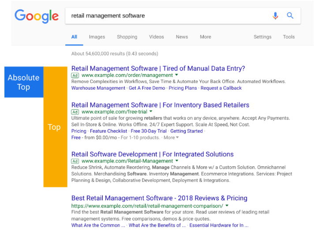Expand dropdown arrow after example.com/free-trial
The width and height of the screenshot is (319, 233).
[x=151, y=111]
